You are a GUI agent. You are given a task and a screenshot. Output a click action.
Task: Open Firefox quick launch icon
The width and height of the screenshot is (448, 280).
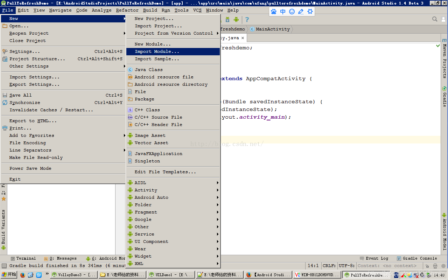[x=23, y=275]
